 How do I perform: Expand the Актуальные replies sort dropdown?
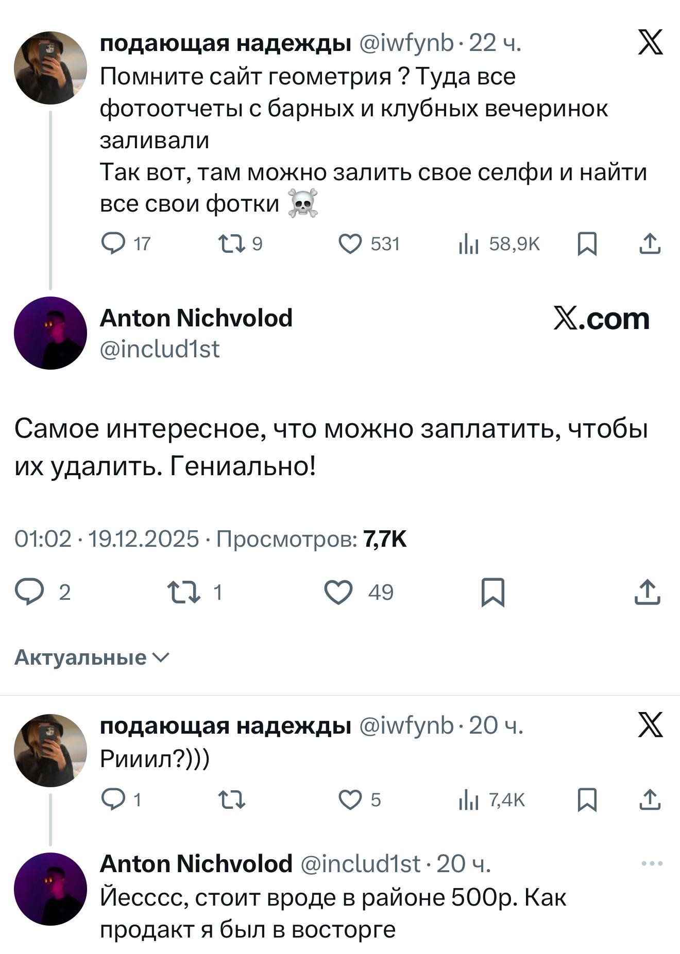point(91,657)
